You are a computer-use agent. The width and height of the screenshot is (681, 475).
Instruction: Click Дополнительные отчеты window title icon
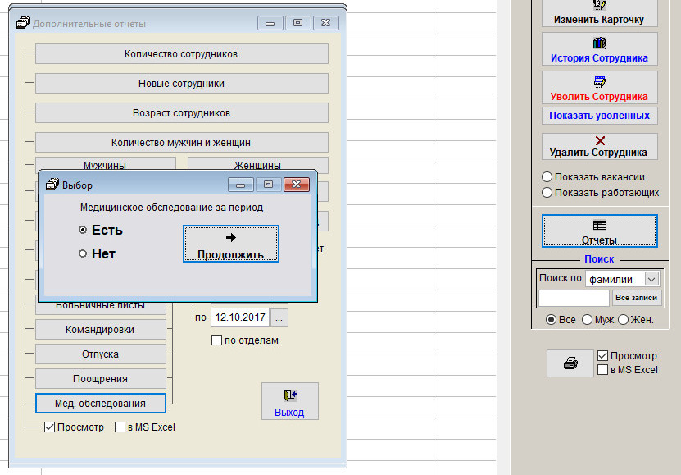(x=23, y=23)
